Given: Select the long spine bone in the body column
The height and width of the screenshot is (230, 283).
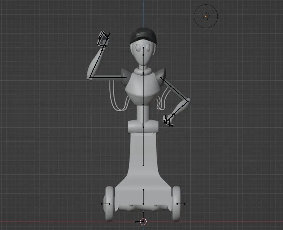Looking at the screenshot, I should click(143, 146).
